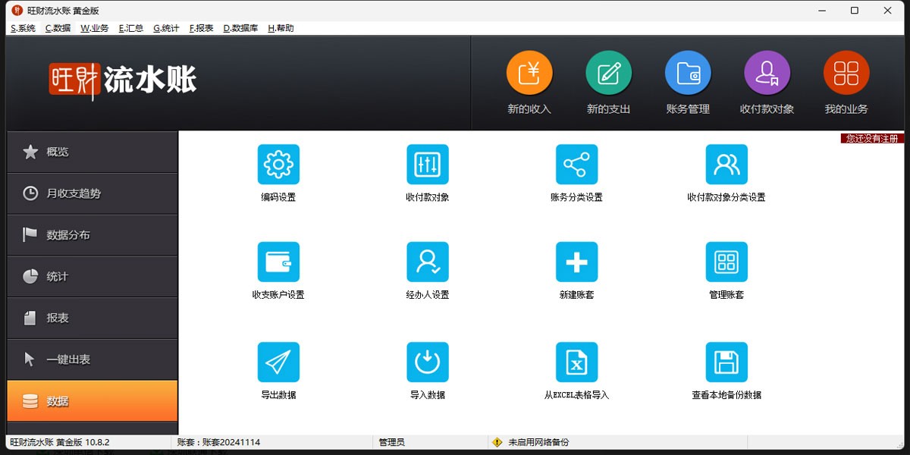Select the highlighted 数据 sidebar item
910x455 pixels.
(92, 401)
